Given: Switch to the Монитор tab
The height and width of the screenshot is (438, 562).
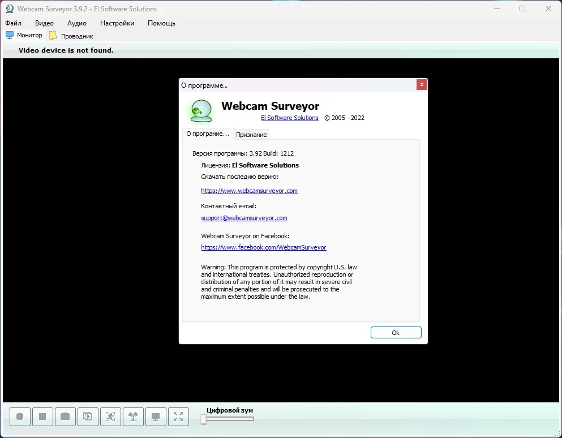Looking at the screenshot, I should tap(24, 35).
